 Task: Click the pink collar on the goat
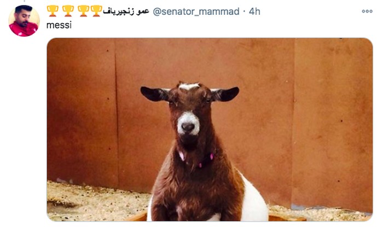tap(196, 159)
